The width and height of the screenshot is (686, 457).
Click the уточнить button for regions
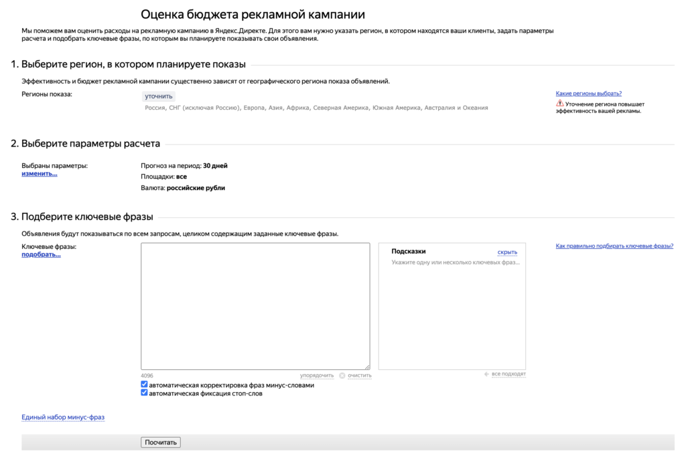pos(158,96)
